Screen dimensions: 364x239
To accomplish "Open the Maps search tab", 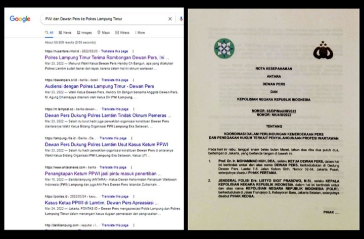I will click(x=104, y=33).
